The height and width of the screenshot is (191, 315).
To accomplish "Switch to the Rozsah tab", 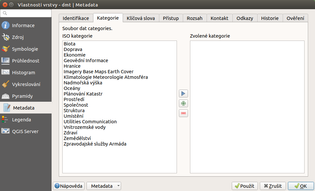I will coord(195,18).
